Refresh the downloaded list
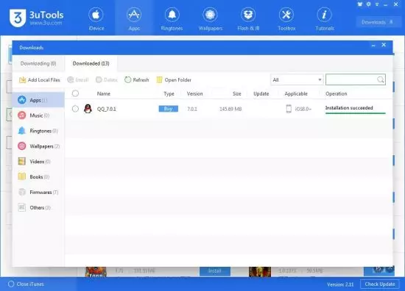This screenshot has height=291, width=405. (x=137, y=80)
